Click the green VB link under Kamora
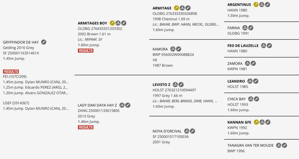Image resolution: width=299 pixels, height=159 pixels. tap(155, 60)
